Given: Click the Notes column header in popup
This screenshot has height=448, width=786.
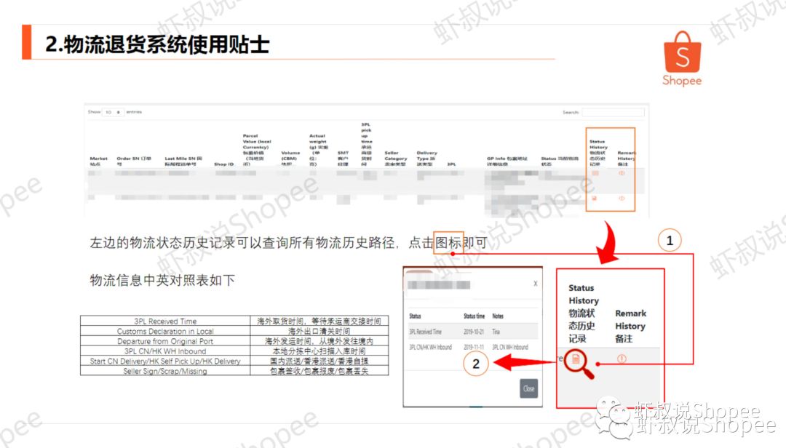Looking at the screenshot, I should [499, 316].
